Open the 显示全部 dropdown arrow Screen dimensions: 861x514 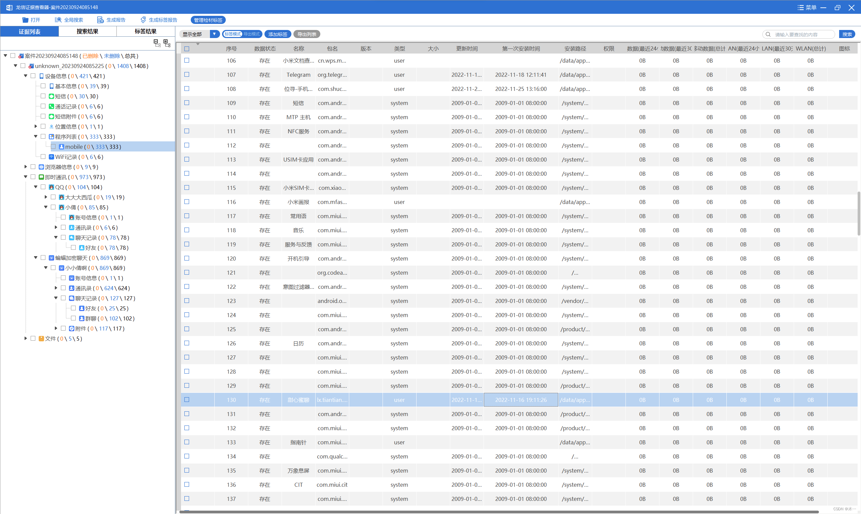214,34
